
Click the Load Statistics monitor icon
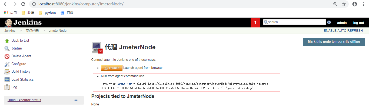click(x=7, y=80)
